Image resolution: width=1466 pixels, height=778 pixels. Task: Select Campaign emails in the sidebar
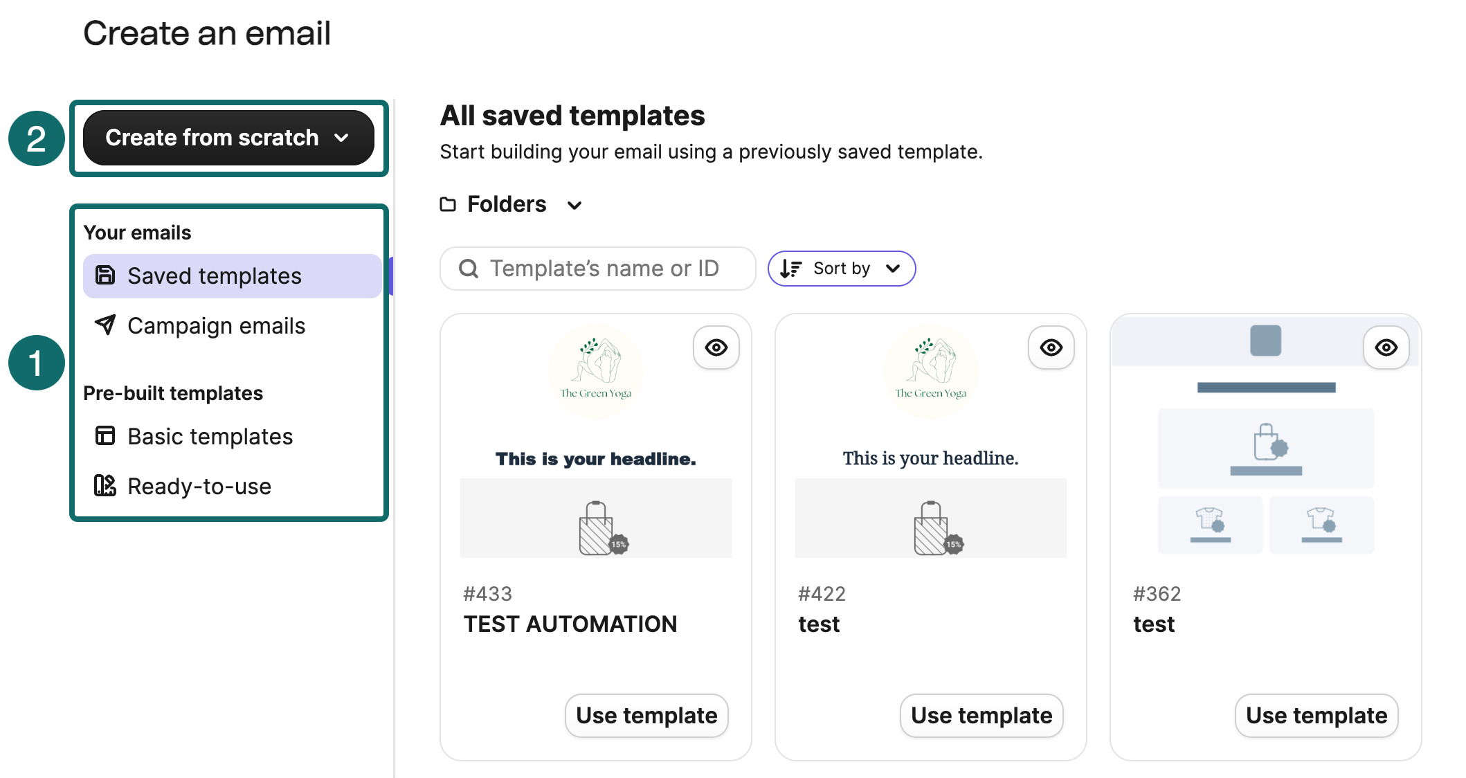coord(215,325)
